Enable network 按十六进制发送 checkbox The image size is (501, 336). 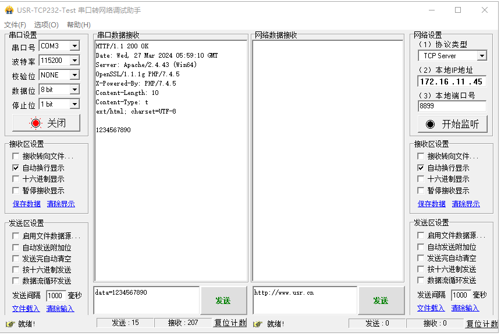[421, 269]
